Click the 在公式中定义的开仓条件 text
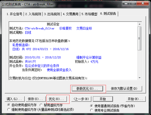The width and height of the screenshot is (151, 115). [x=42, y=66]
